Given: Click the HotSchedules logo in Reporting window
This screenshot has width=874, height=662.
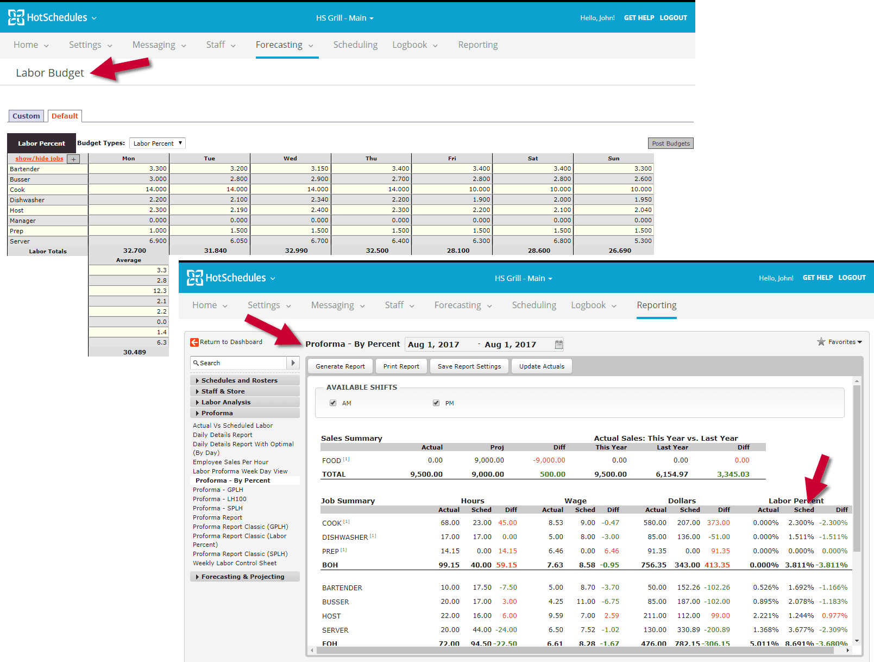Looking at the screenshot, I should pyautogui.click(x=226, y=278).
